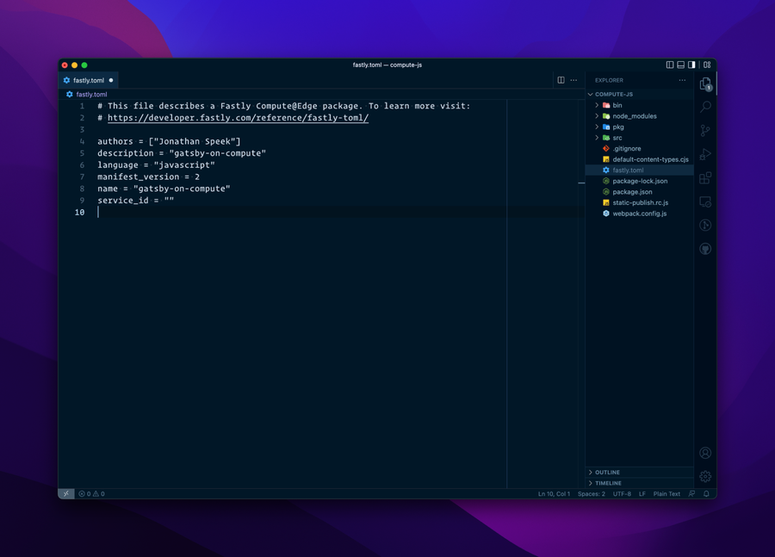The width and height of the screenshot is (775, 557).
Task: Click the UTF-8 encoding status item
Action: [622, 494]
